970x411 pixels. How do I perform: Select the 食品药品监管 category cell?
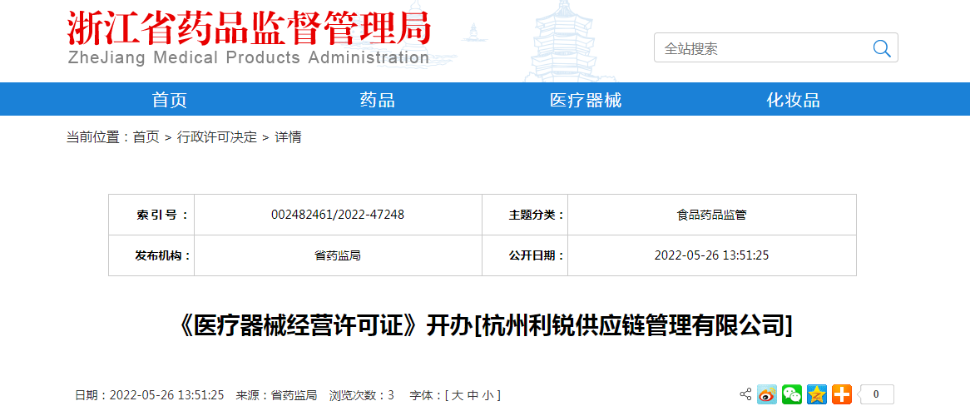(712, 215)
